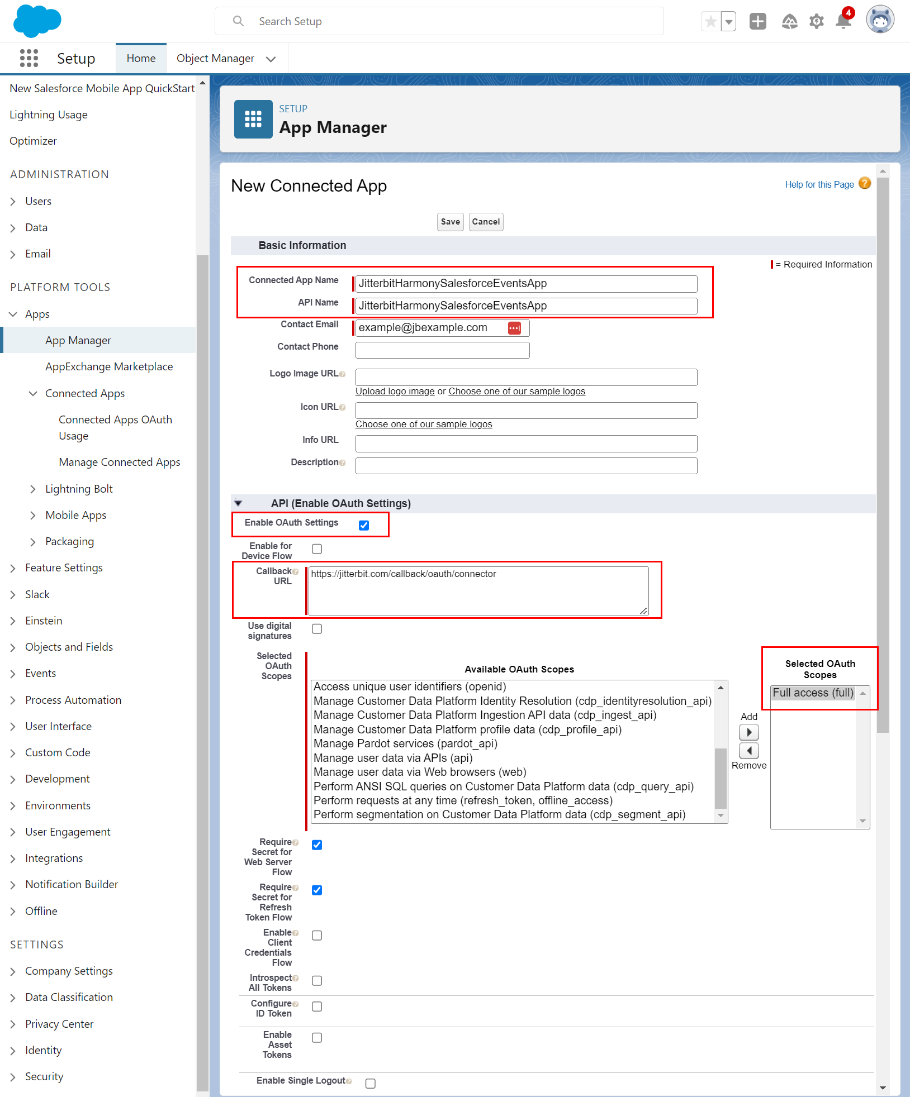Open the setup gear icon
This screenshot has width=910, height=1097.
click(816, 21)
